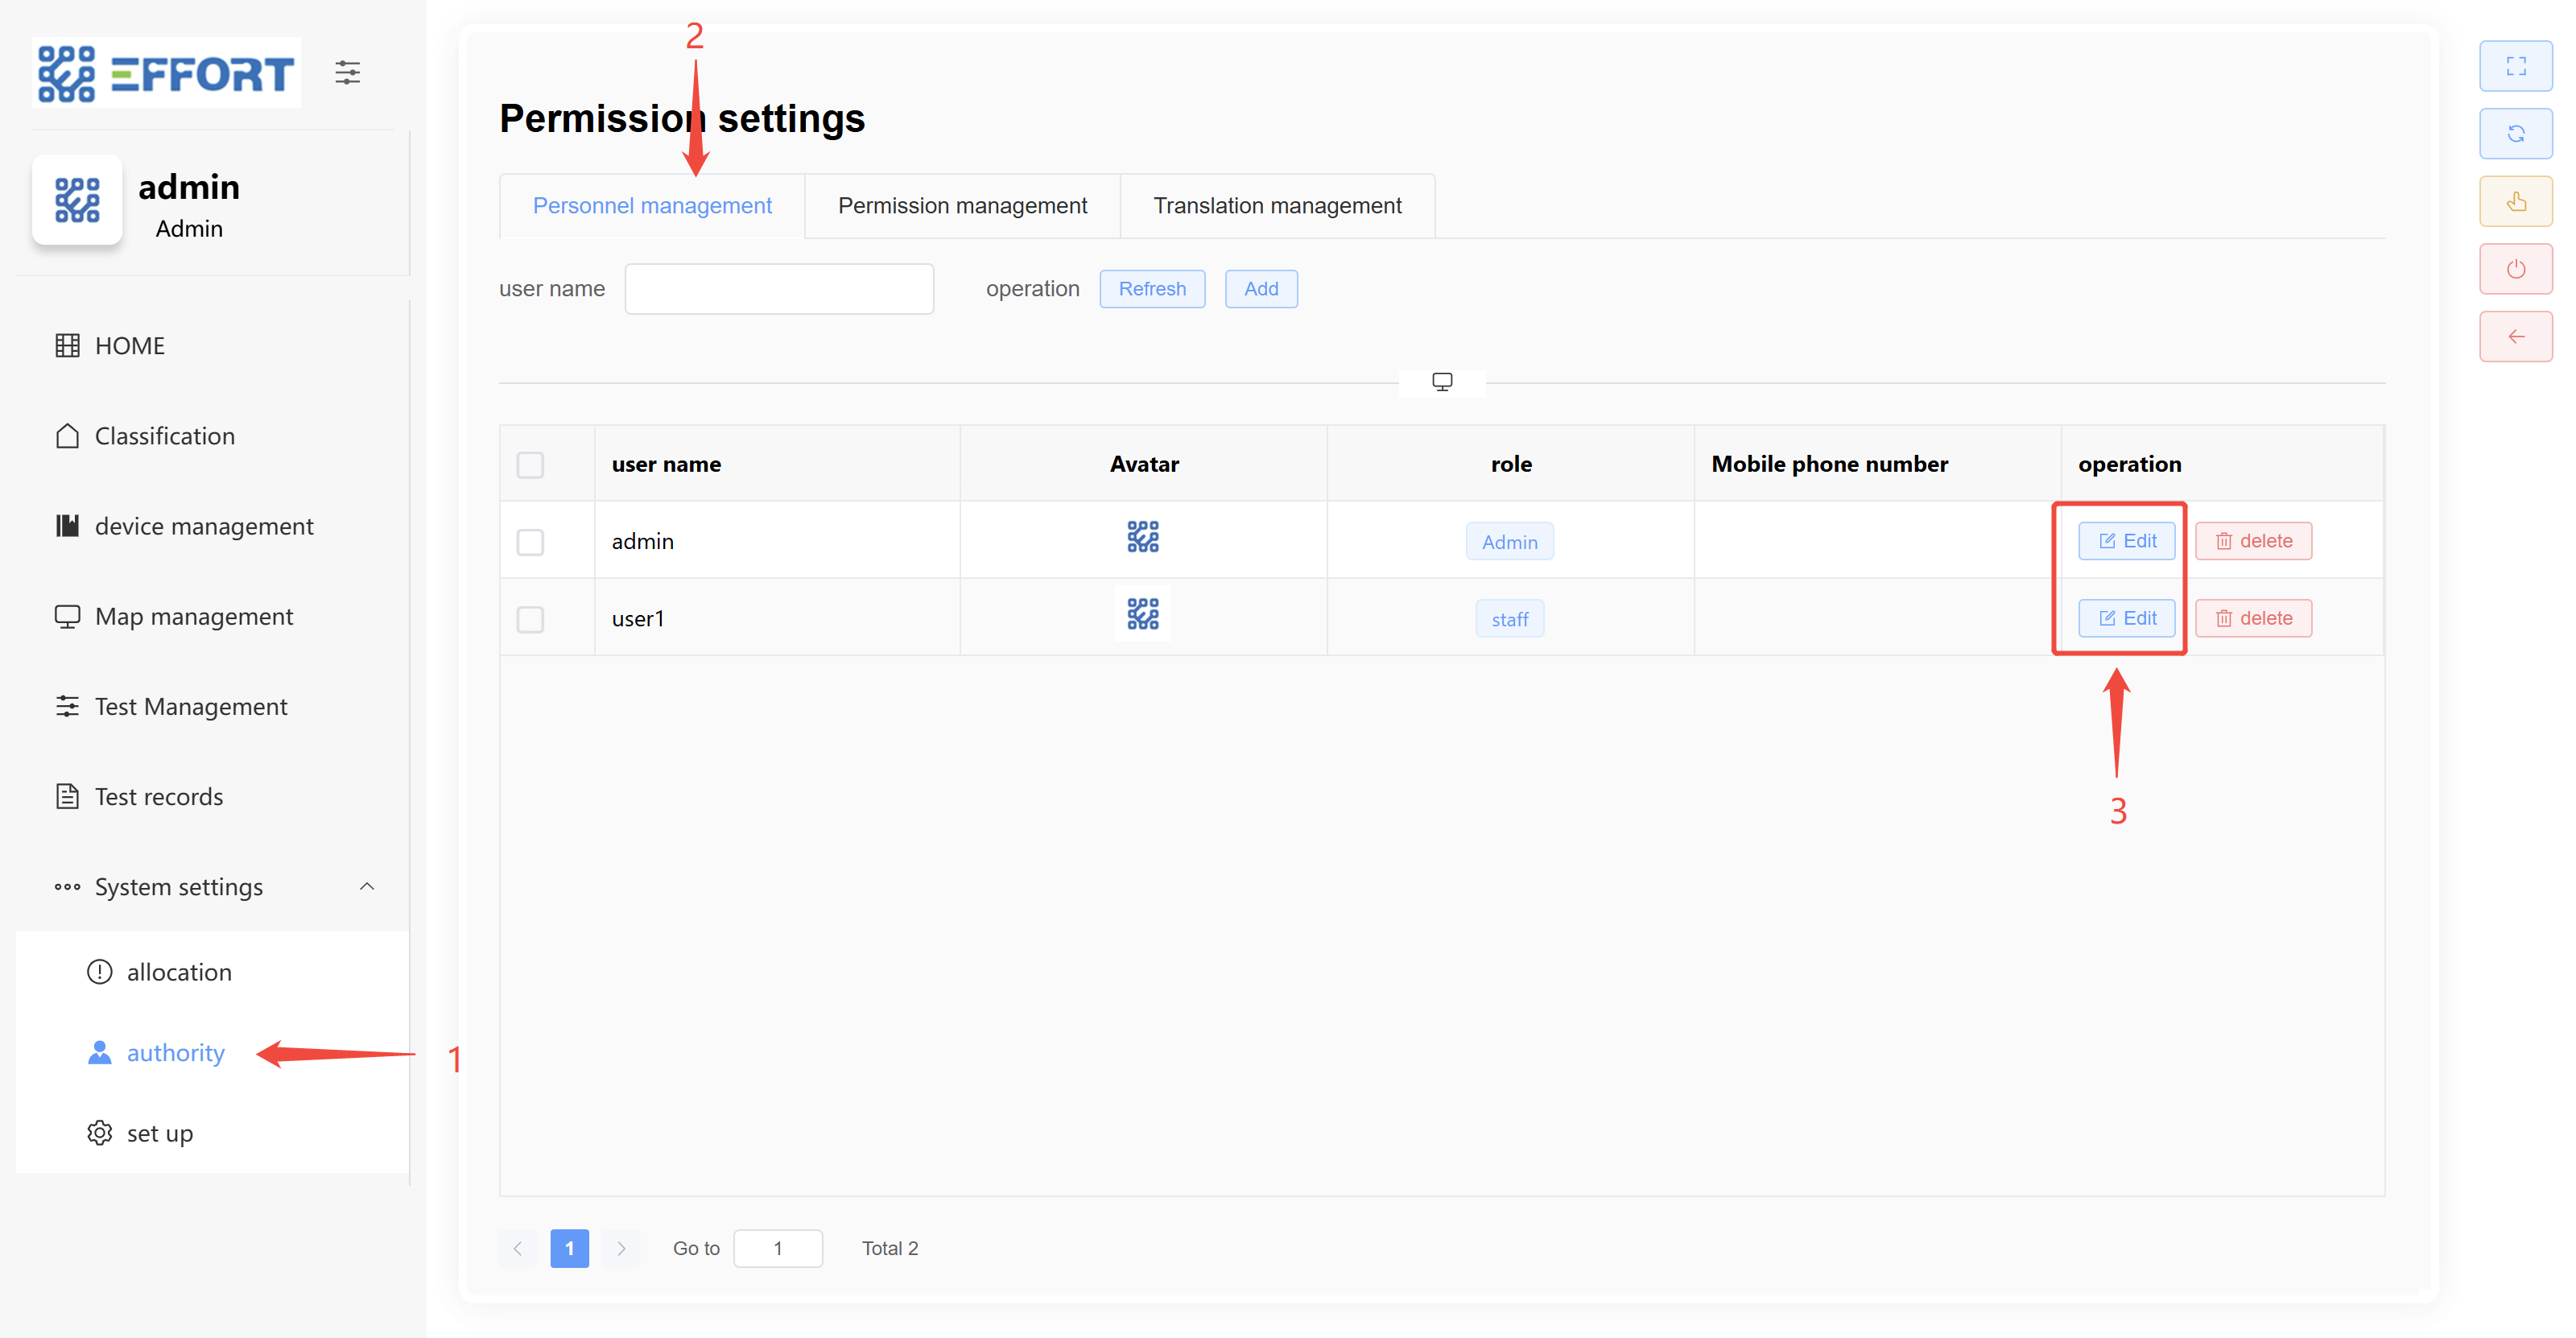Switch to Permission management tab

click(961, 206)
